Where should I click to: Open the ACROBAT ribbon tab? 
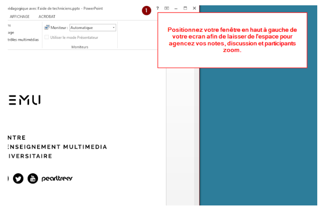coord(47,16)
